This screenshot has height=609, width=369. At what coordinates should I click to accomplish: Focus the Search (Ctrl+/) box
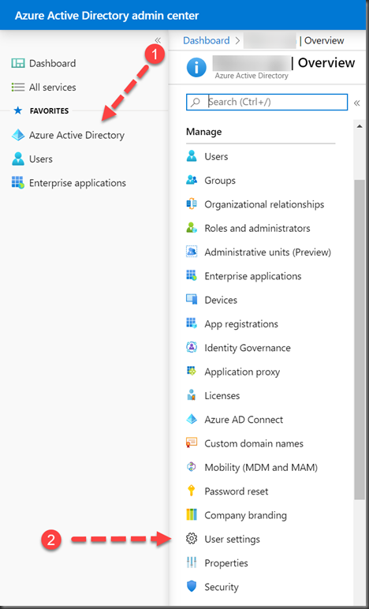pos(267,102)
